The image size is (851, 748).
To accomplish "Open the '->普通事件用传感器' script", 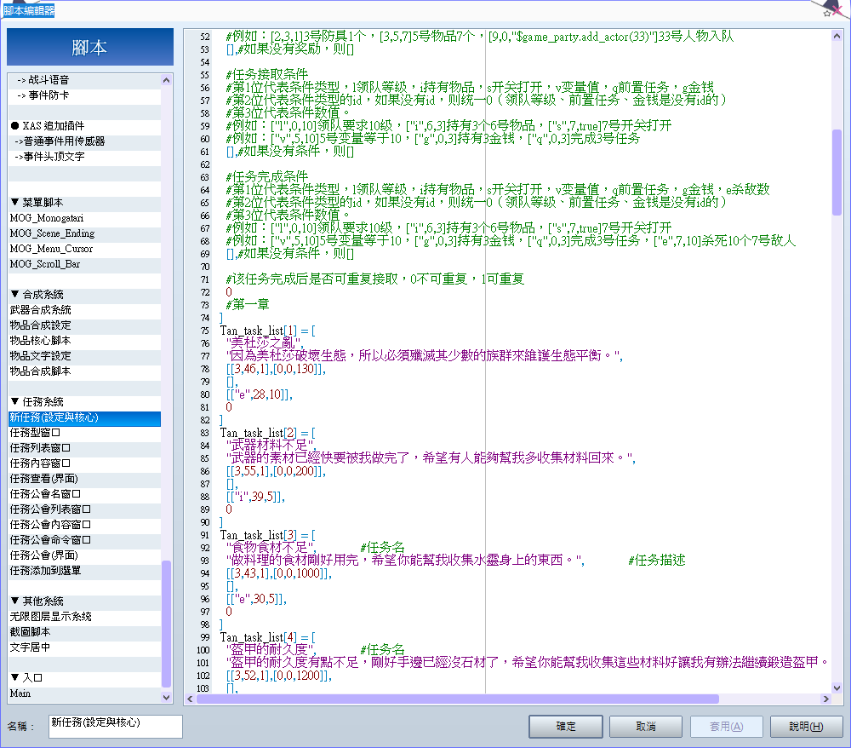I will tap(84, 141).
